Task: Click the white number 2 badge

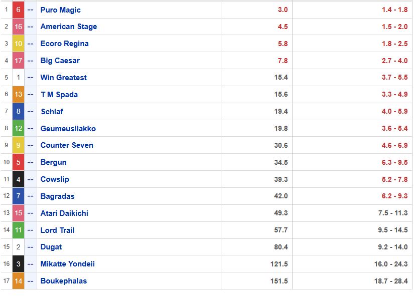Action: click(19, 247)
